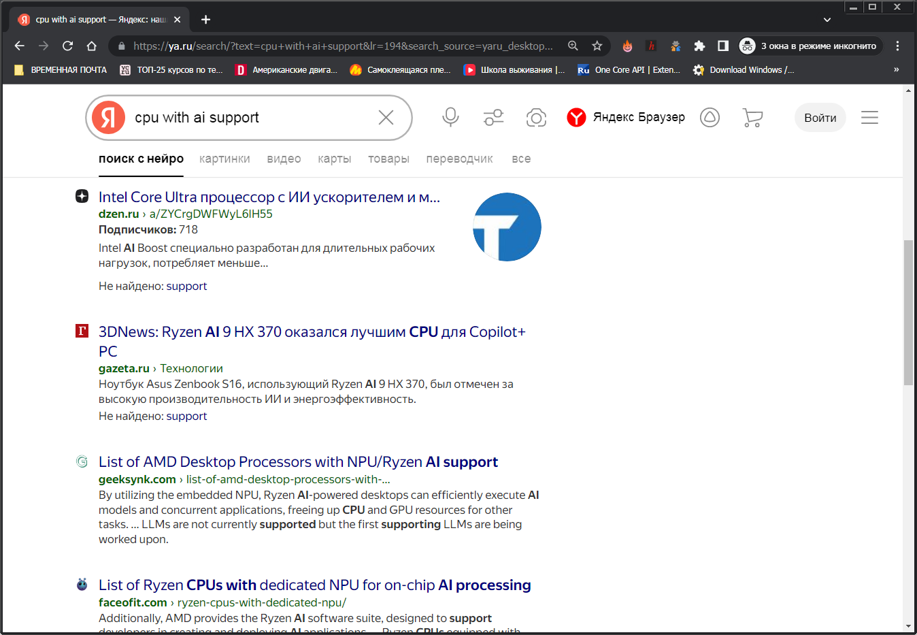The height and width of the screenshot is (635, 917).
Task: Open Chrome three-dot menu
Action: (x=897, y=46)
